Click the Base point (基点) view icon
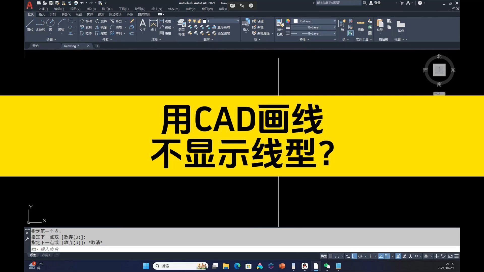Image resolution: width=484 pixels, height=272 pixels. tap(401, 26)
